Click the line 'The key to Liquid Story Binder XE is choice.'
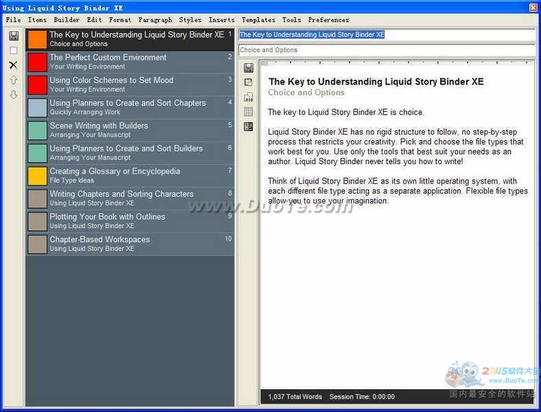Viewport: 541px width, 412px height. point(346,112)
